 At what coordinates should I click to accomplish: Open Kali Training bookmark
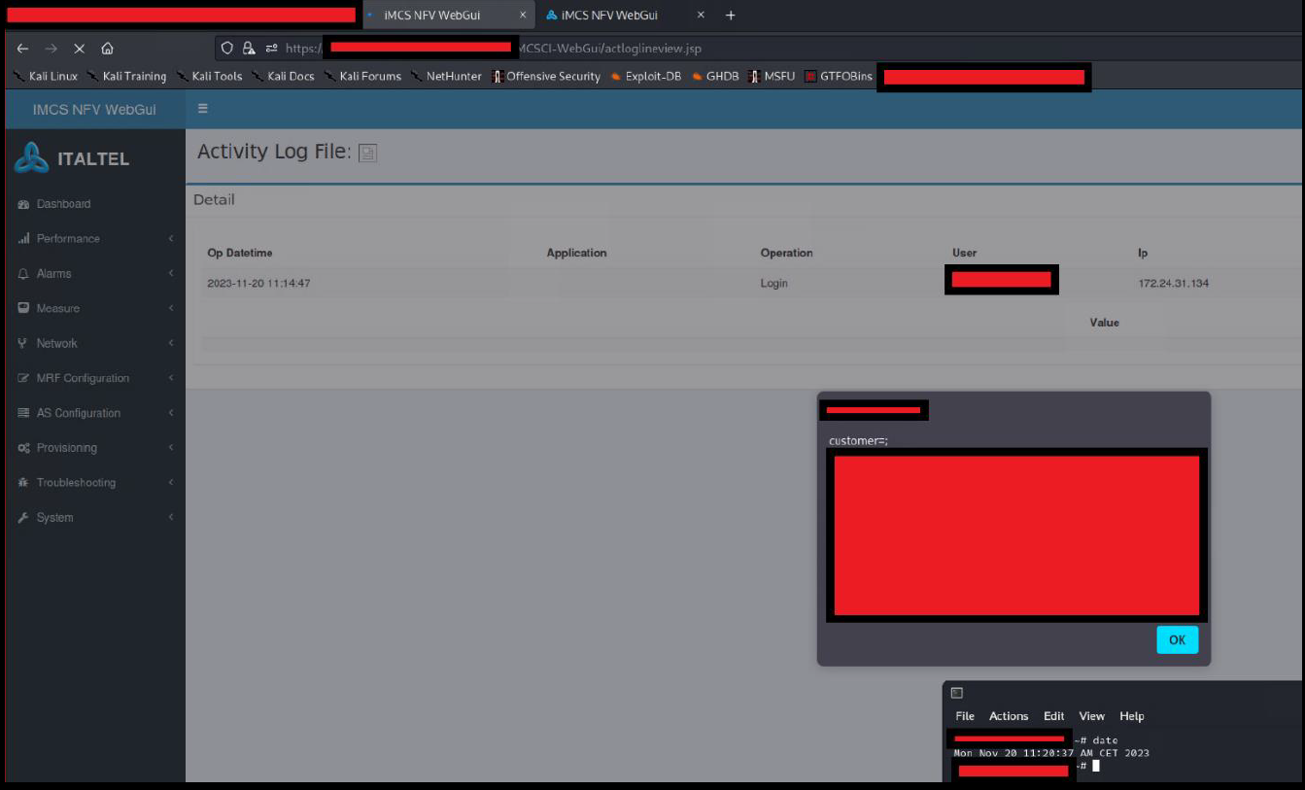[126, 77]
